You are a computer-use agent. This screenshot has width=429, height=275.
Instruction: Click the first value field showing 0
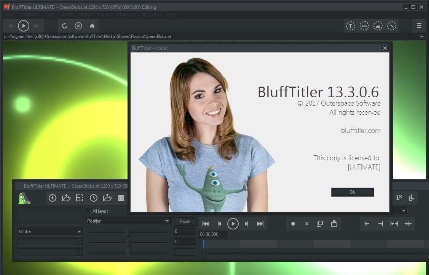(185, 231)
